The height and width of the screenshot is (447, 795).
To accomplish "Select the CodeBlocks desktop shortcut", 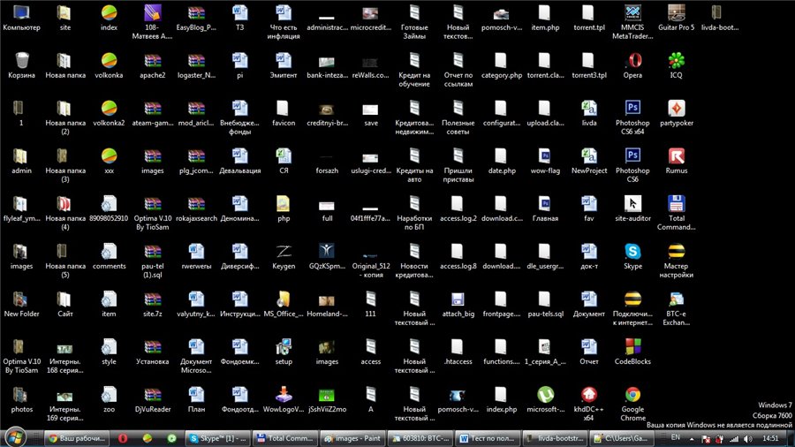I will [x=632, y=346].
